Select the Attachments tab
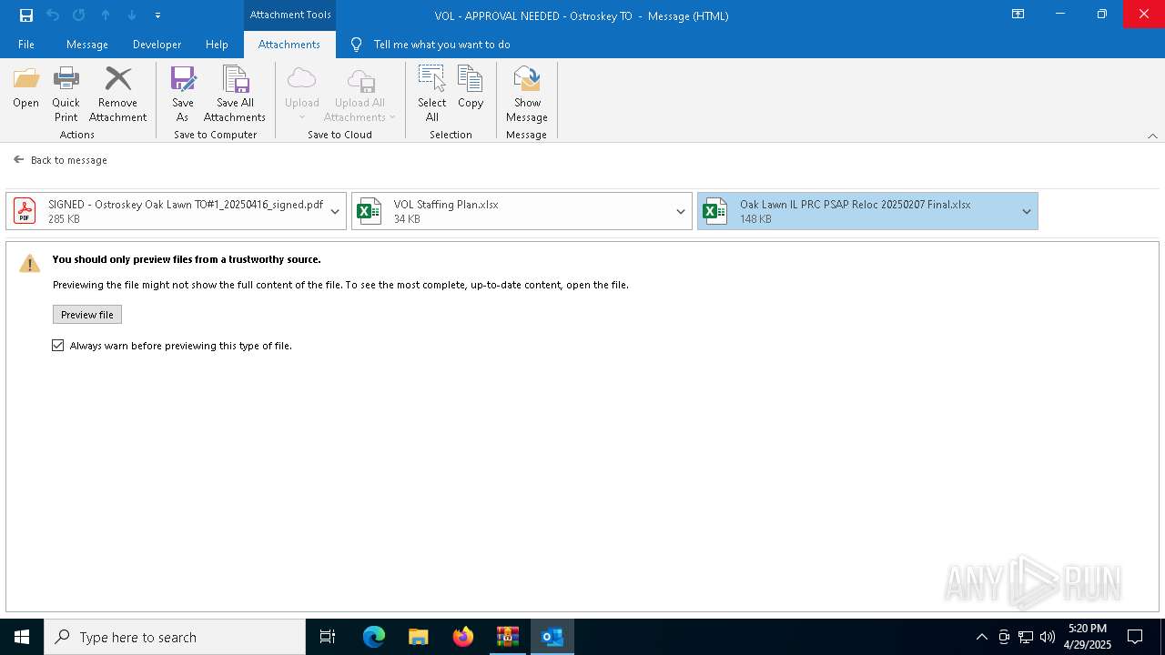The width and height of the screenshot is (1165, 655). 289,45
